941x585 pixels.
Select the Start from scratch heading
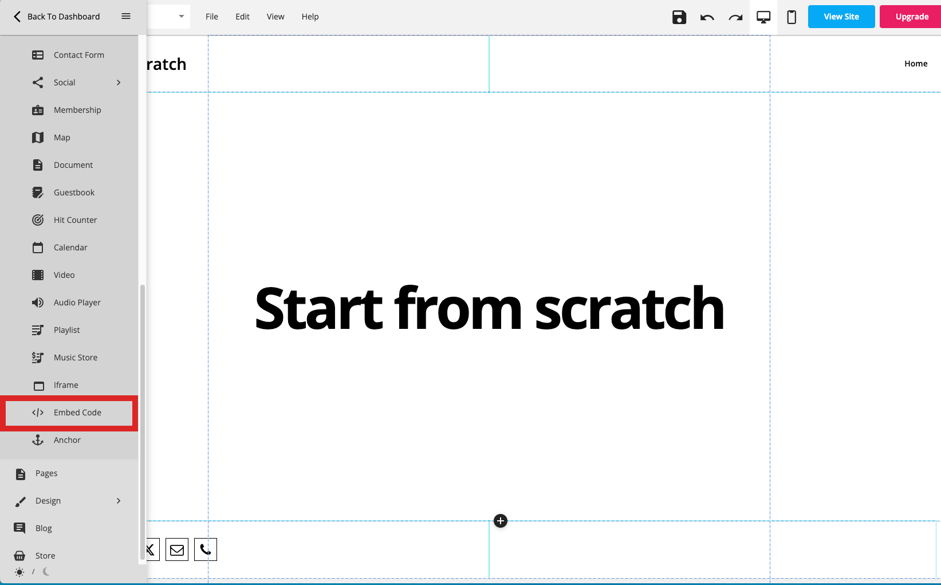point(489,308)
